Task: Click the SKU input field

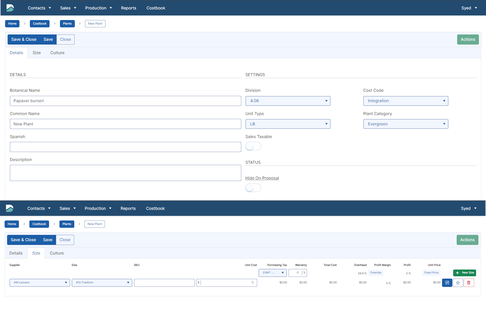Action: click(x=164, y=283)
